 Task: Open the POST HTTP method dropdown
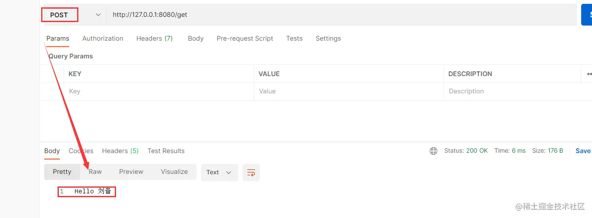74,15
